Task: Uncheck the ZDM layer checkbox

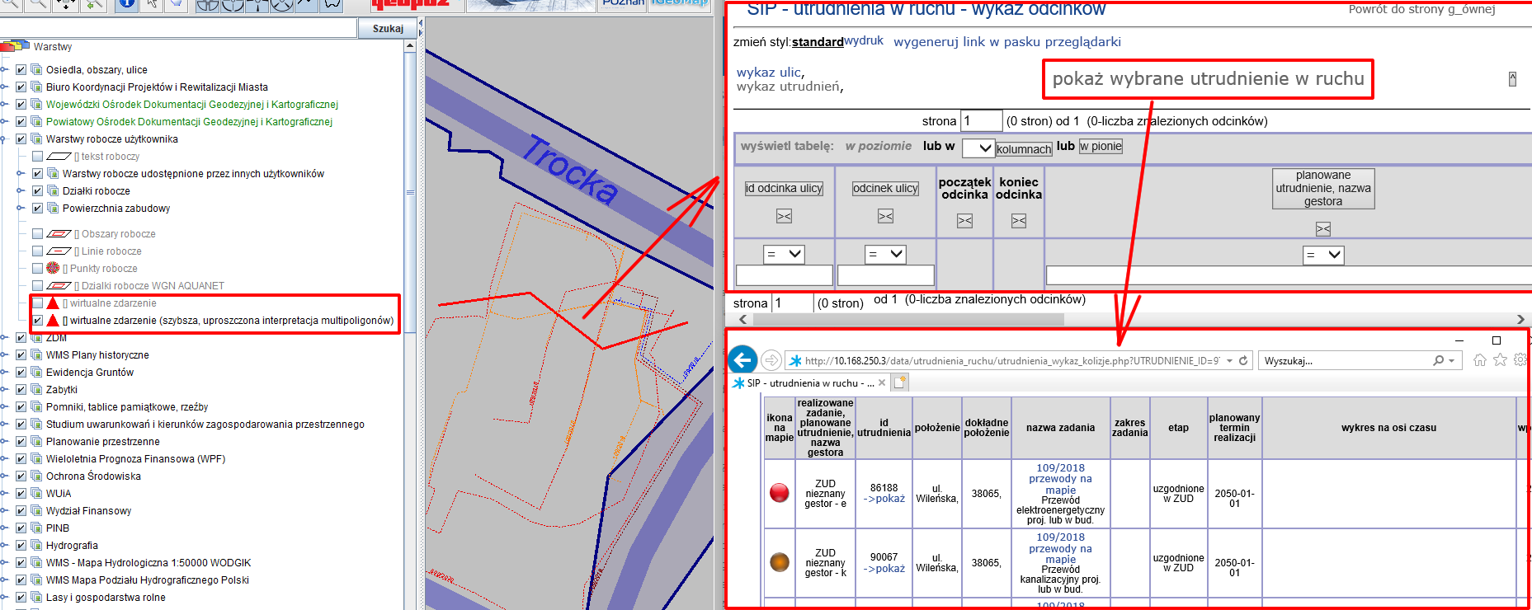Action: 21,338
